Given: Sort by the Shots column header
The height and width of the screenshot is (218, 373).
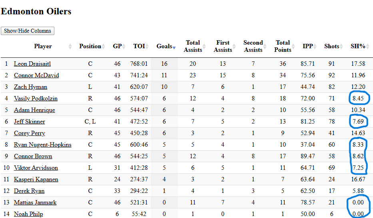Looking at the screenshot, I should pos(331,46).
